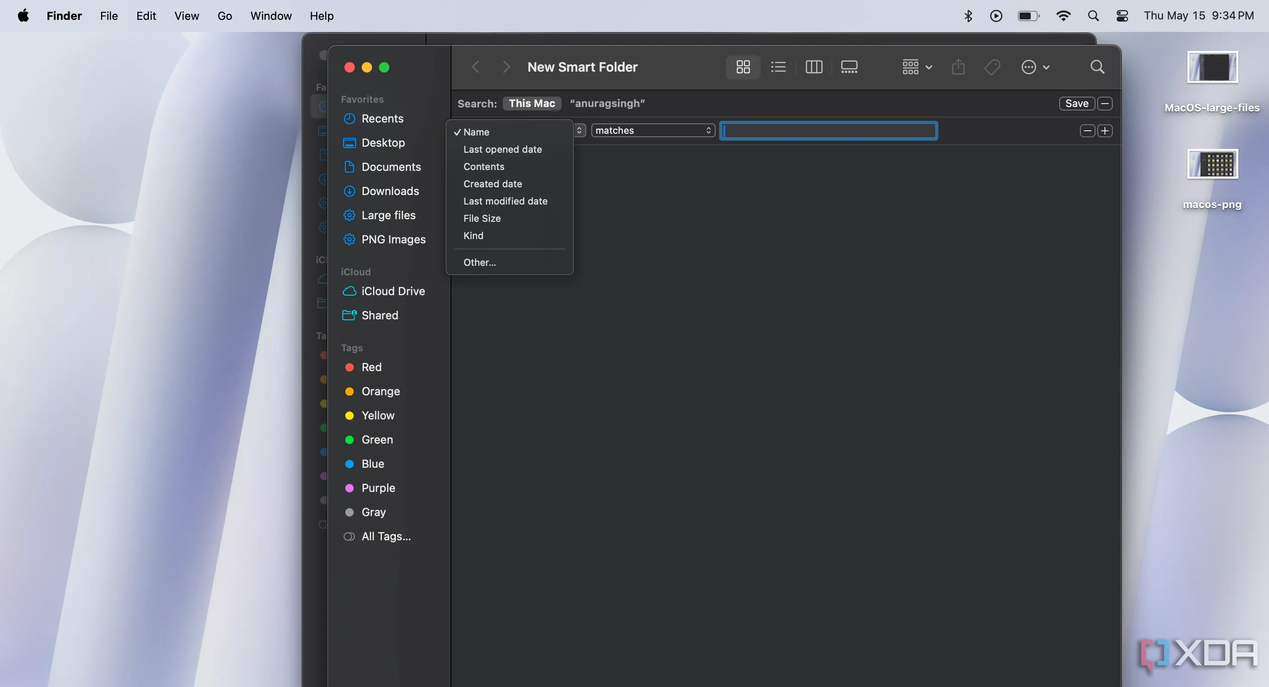Image resolution: width=1269 pixels, height=687 pixels.
Task: Set search scope to This Mac
Action: [532, 104]
